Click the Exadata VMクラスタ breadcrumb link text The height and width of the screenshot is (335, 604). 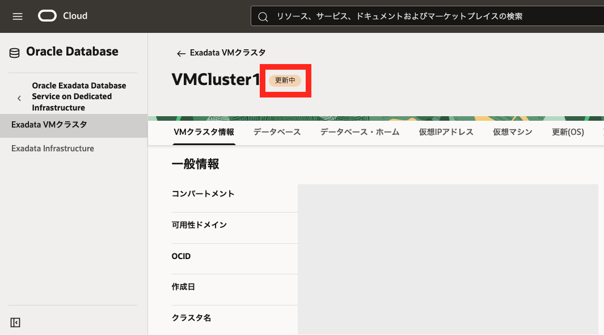point(227,53)
